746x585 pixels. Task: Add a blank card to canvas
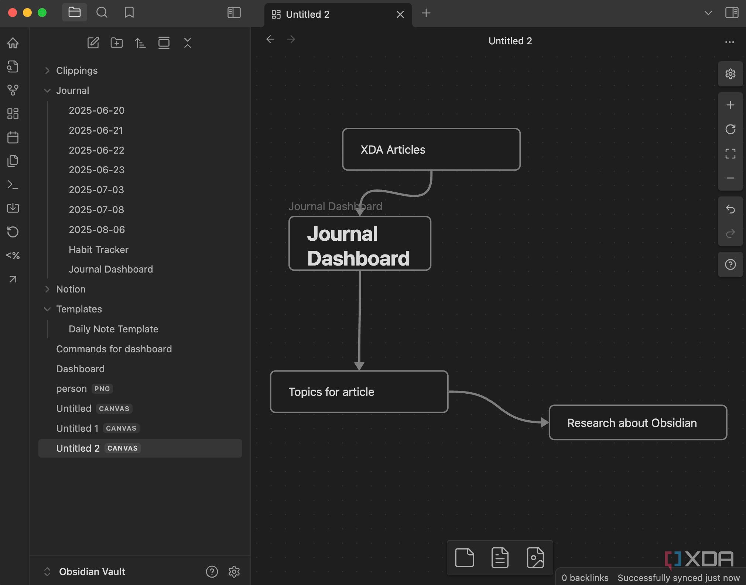(x=464, y=557)
